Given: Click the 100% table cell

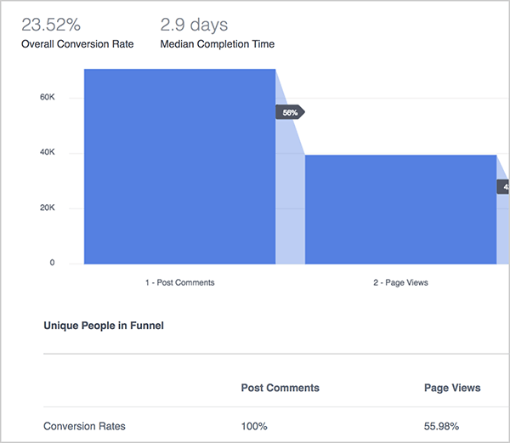Looking at the screenshot, I should click(254, 425).
